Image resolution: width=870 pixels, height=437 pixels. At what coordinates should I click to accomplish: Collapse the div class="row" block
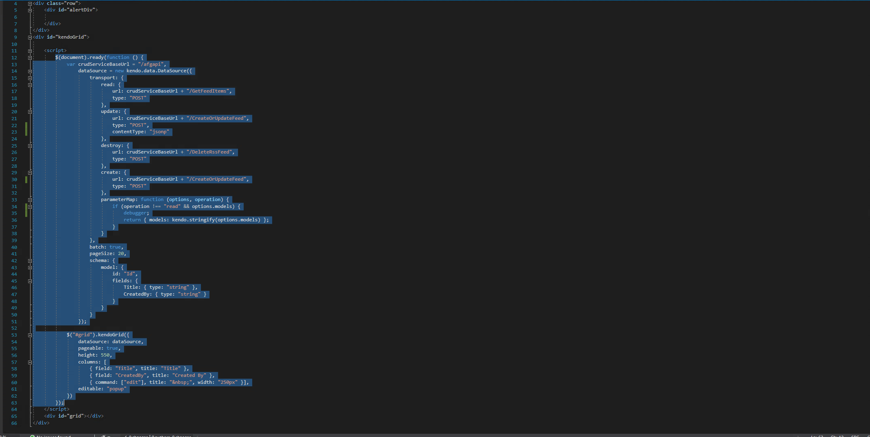tap(30, 4)
